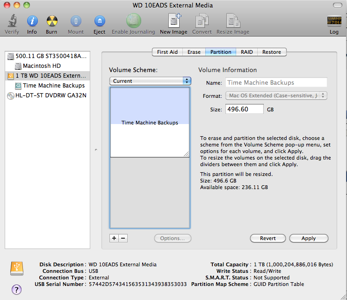The width and height of the screenshot is (347, 300).
Task: Click the Connection Type External value
Action: 99,278
